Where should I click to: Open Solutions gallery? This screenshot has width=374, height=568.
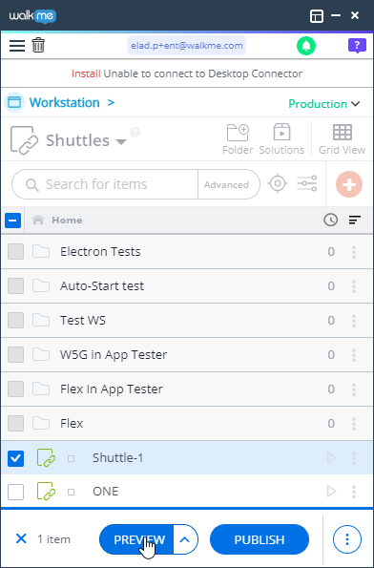[x=281, y=139]
